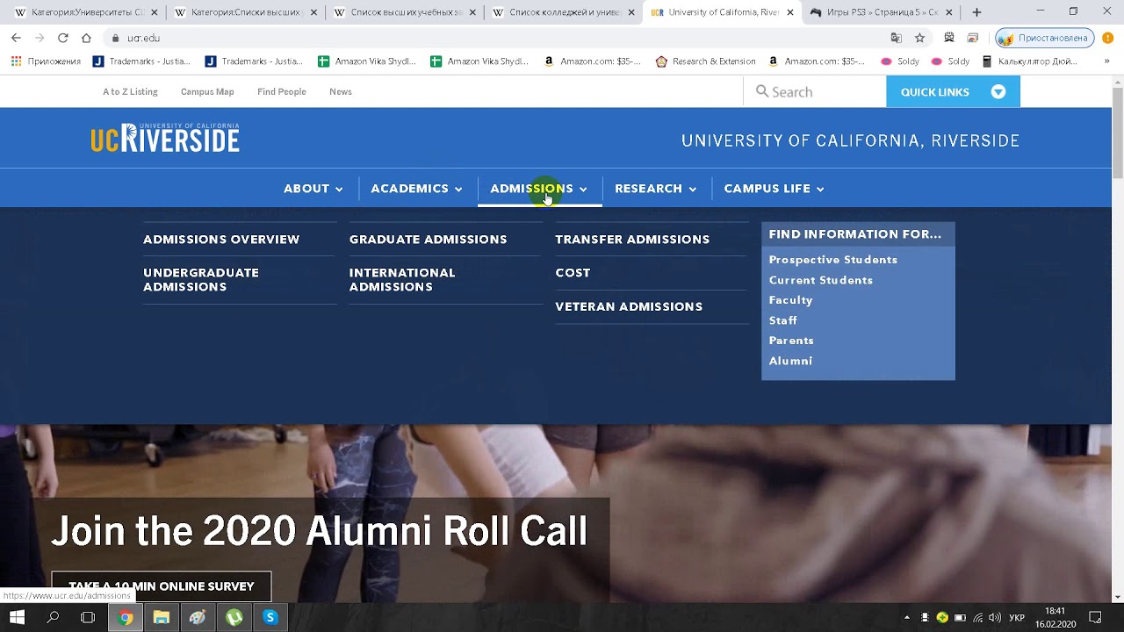Open Admissions Overview menu item
This screenshot has width=1124, height=632.
coord(221,239)
